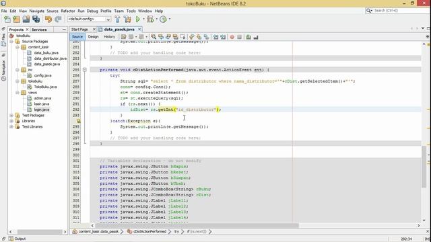Click the editor vertical scrollbar thumb
This screenshot has width=431, height=242.
pos(424,167)
